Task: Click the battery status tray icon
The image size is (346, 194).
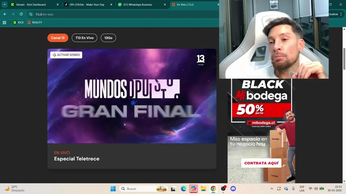Action: 322,189
